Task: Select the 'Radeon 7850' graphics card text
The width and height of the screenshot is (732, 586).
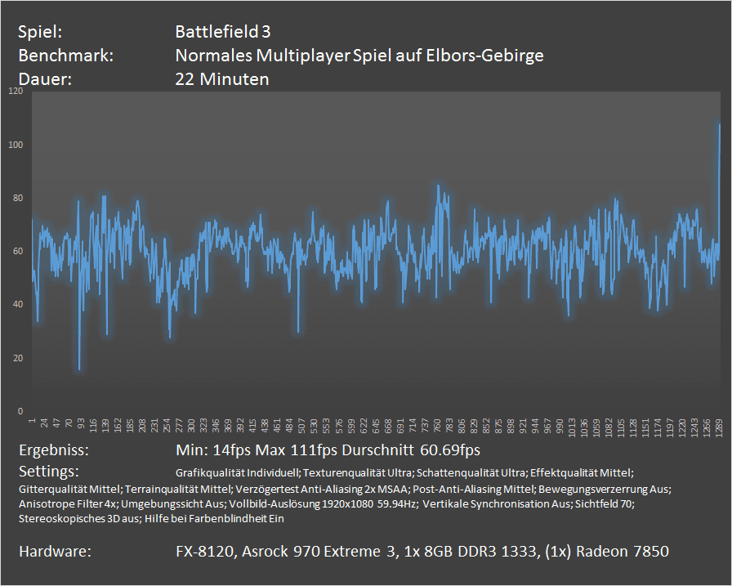Action: click(x=623, y=552)
